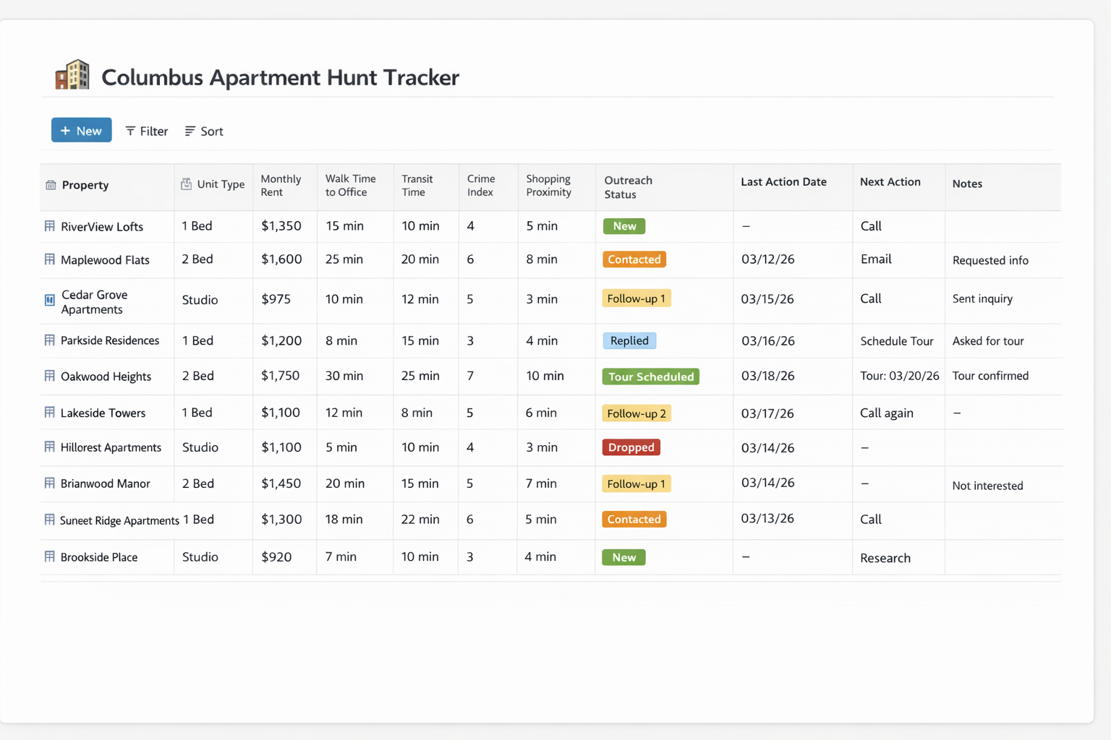Click the Schedule Tour next action cell
This screenshot has height=740, width=1111.
click(x=897, y=341)
